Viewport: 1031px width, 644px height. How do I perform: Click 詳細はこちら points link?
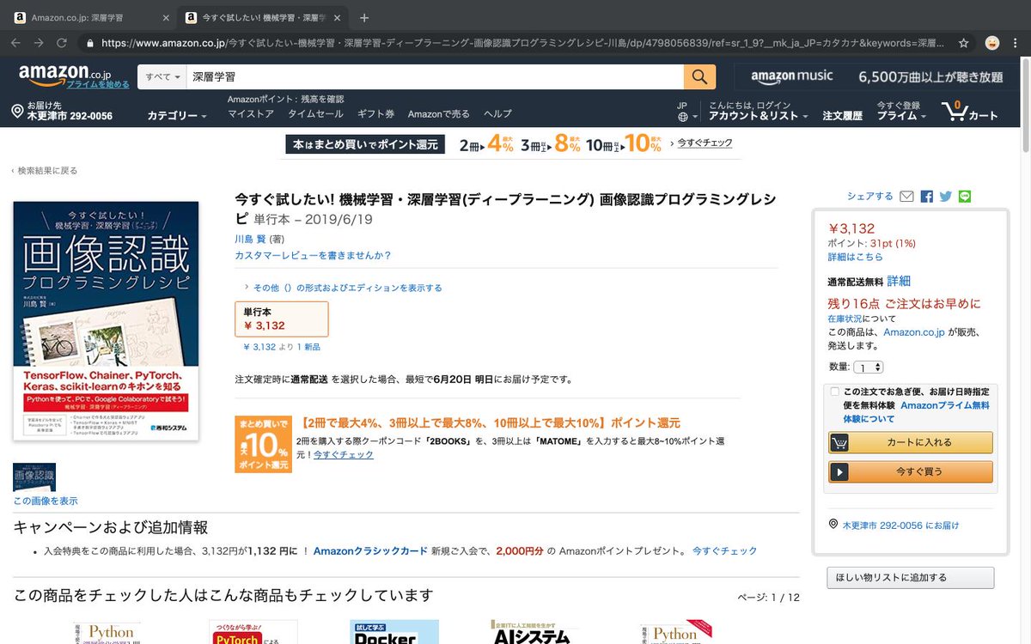855,257
